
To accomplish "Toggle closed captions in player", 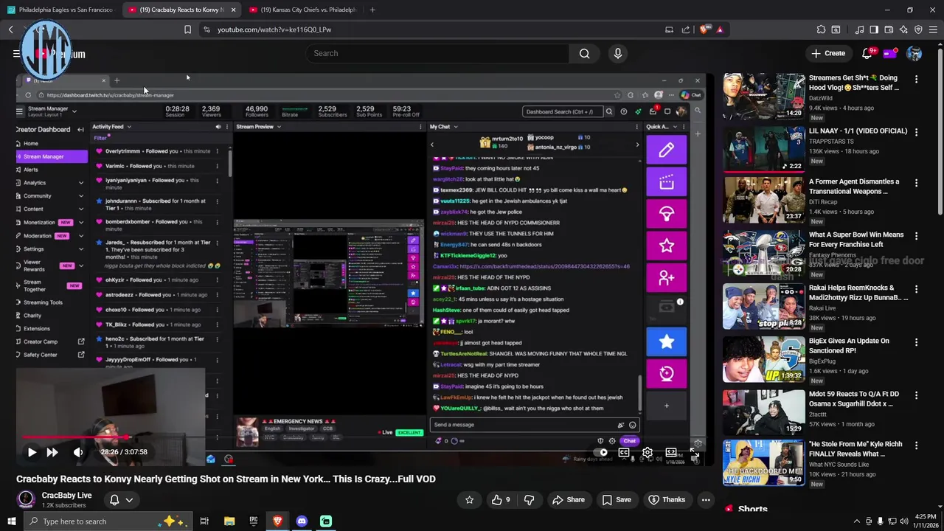I will tap(624, 452).
